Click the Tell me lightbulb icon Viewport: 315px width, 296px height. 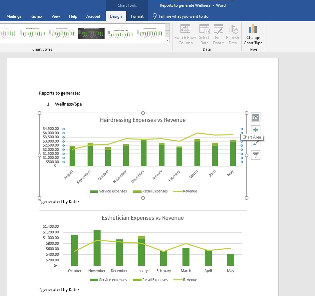tap(155, 16)
